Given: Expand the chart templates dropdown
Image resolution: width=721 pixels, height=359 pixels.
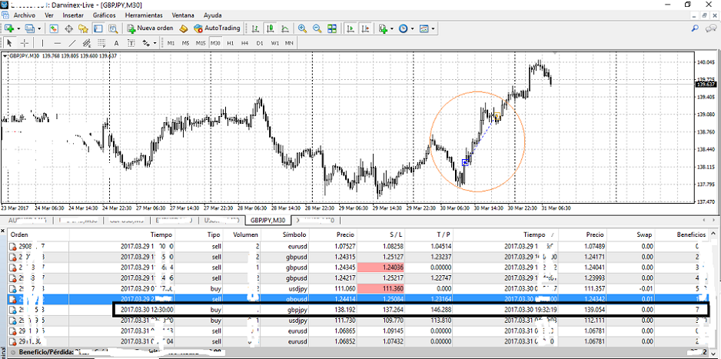Looking at the screenshot, I should click(434, 28).
